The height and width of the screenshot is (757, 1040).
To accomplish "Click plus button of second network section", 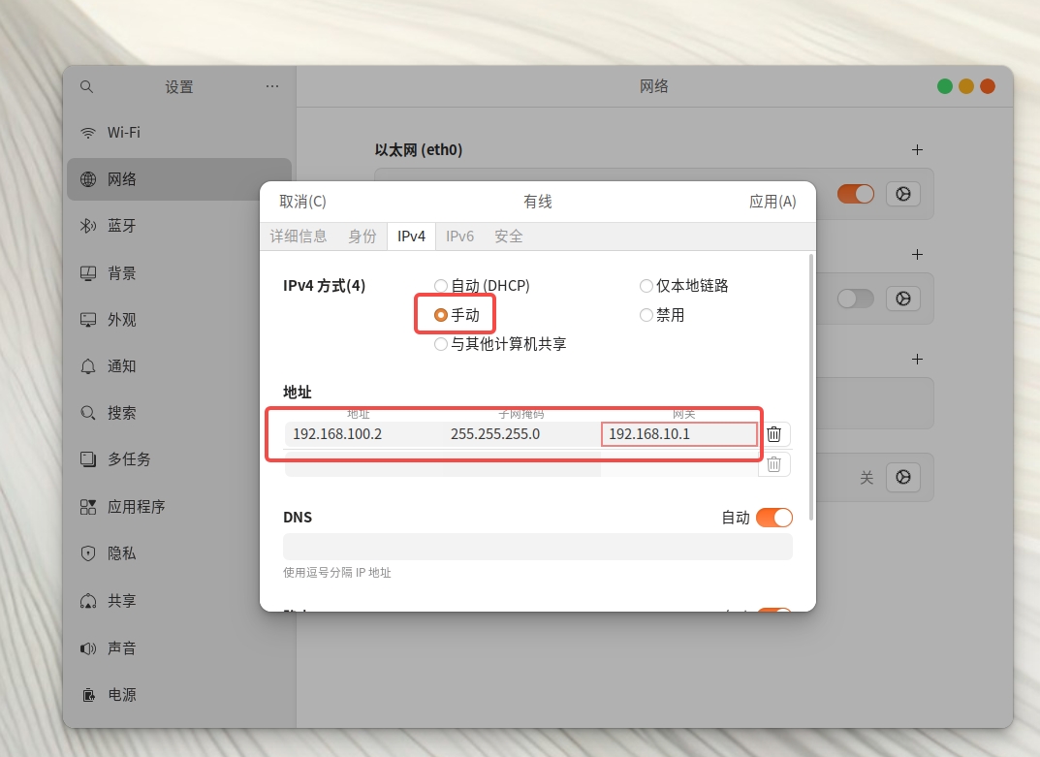I will (917, 255).
